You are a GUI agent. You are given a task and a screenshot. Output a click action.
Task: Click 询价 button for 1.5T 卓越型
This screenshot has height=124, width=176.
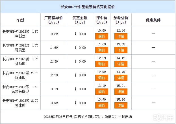102,36
